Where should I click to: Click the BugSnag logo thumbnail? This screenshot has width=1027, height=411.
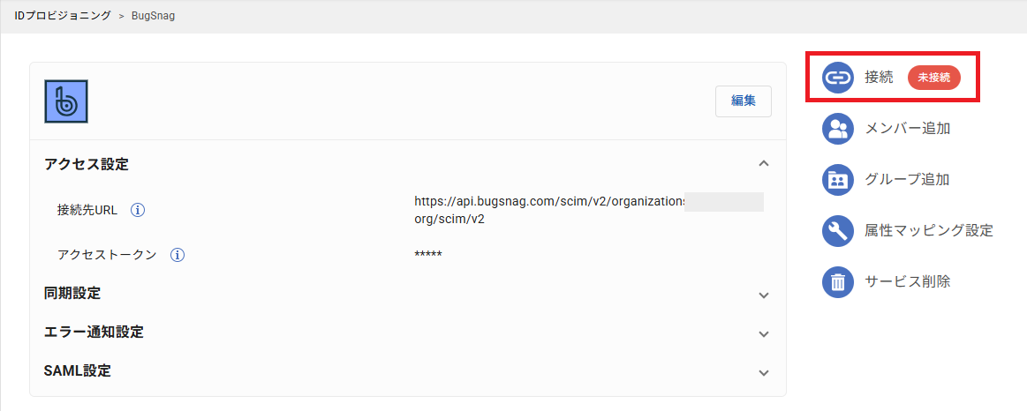click(x=66, y=101)
